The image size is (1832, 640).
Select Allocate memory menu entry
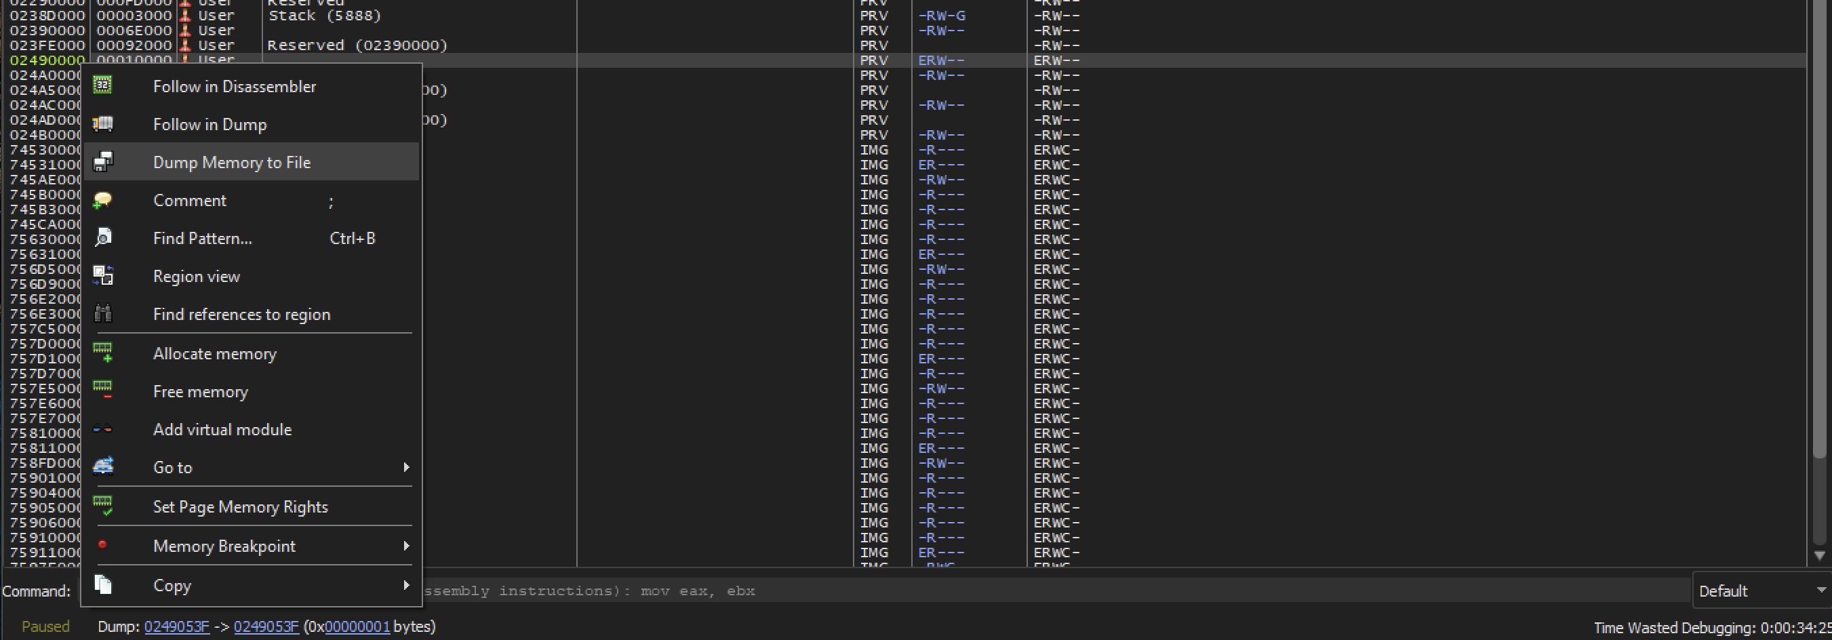pos(251,353)
